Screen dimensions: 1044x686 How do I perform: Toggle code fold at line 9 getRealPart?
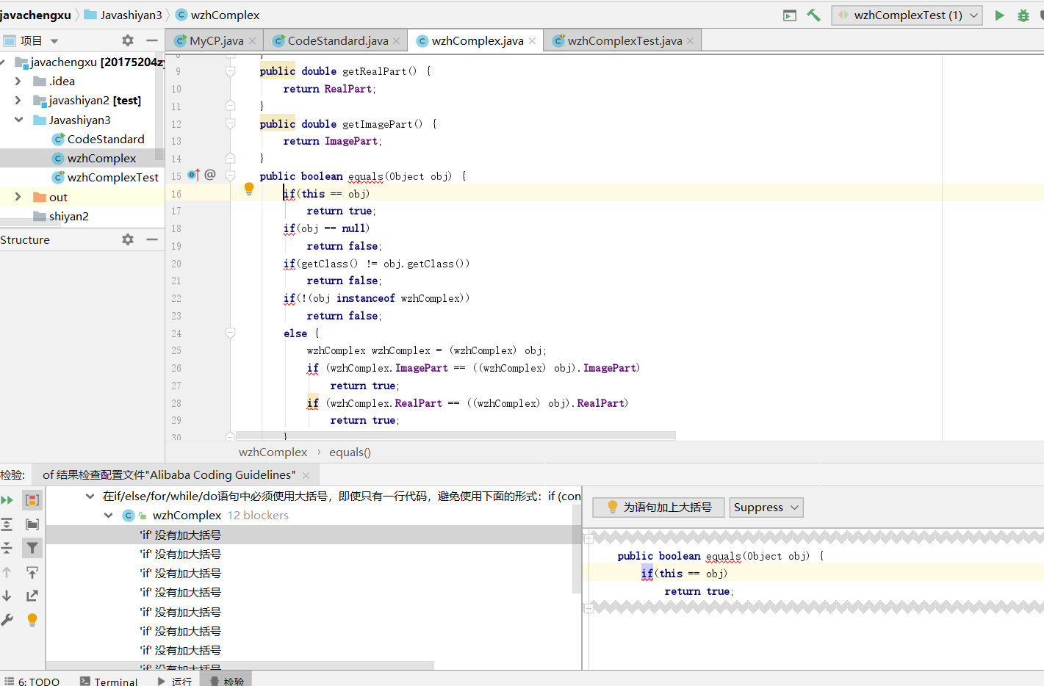230,71
